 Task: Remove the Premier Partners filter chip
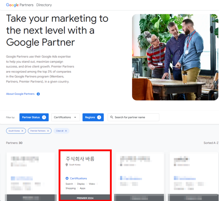[48, 131]
